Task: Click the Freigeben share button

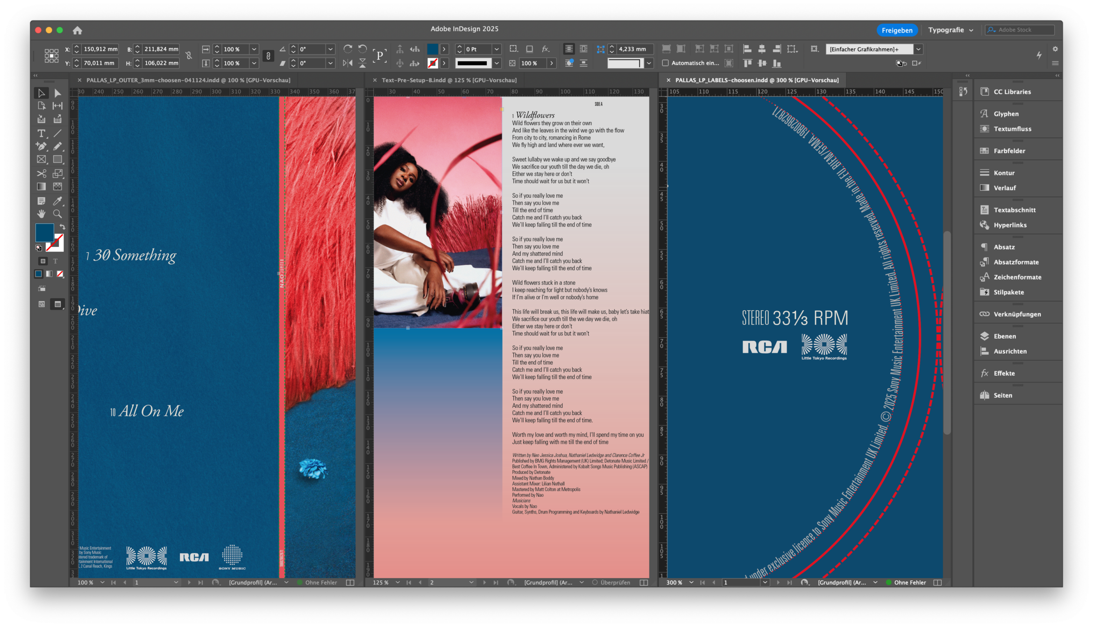Action: [x=897, y=30]
